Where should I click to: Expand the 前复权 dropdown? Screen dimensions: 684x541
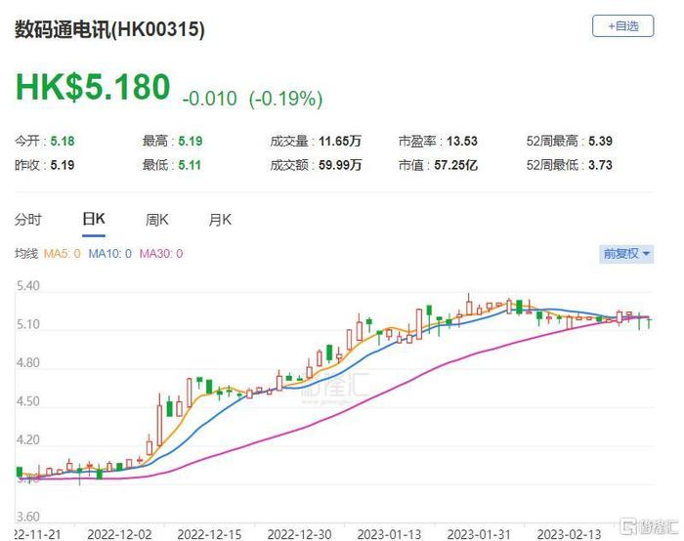coord(626,253)
